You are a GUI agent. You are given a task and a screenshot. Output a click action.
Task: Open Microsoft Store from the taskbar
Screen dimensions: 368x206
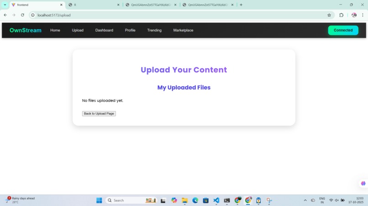(x=206, y=201)
